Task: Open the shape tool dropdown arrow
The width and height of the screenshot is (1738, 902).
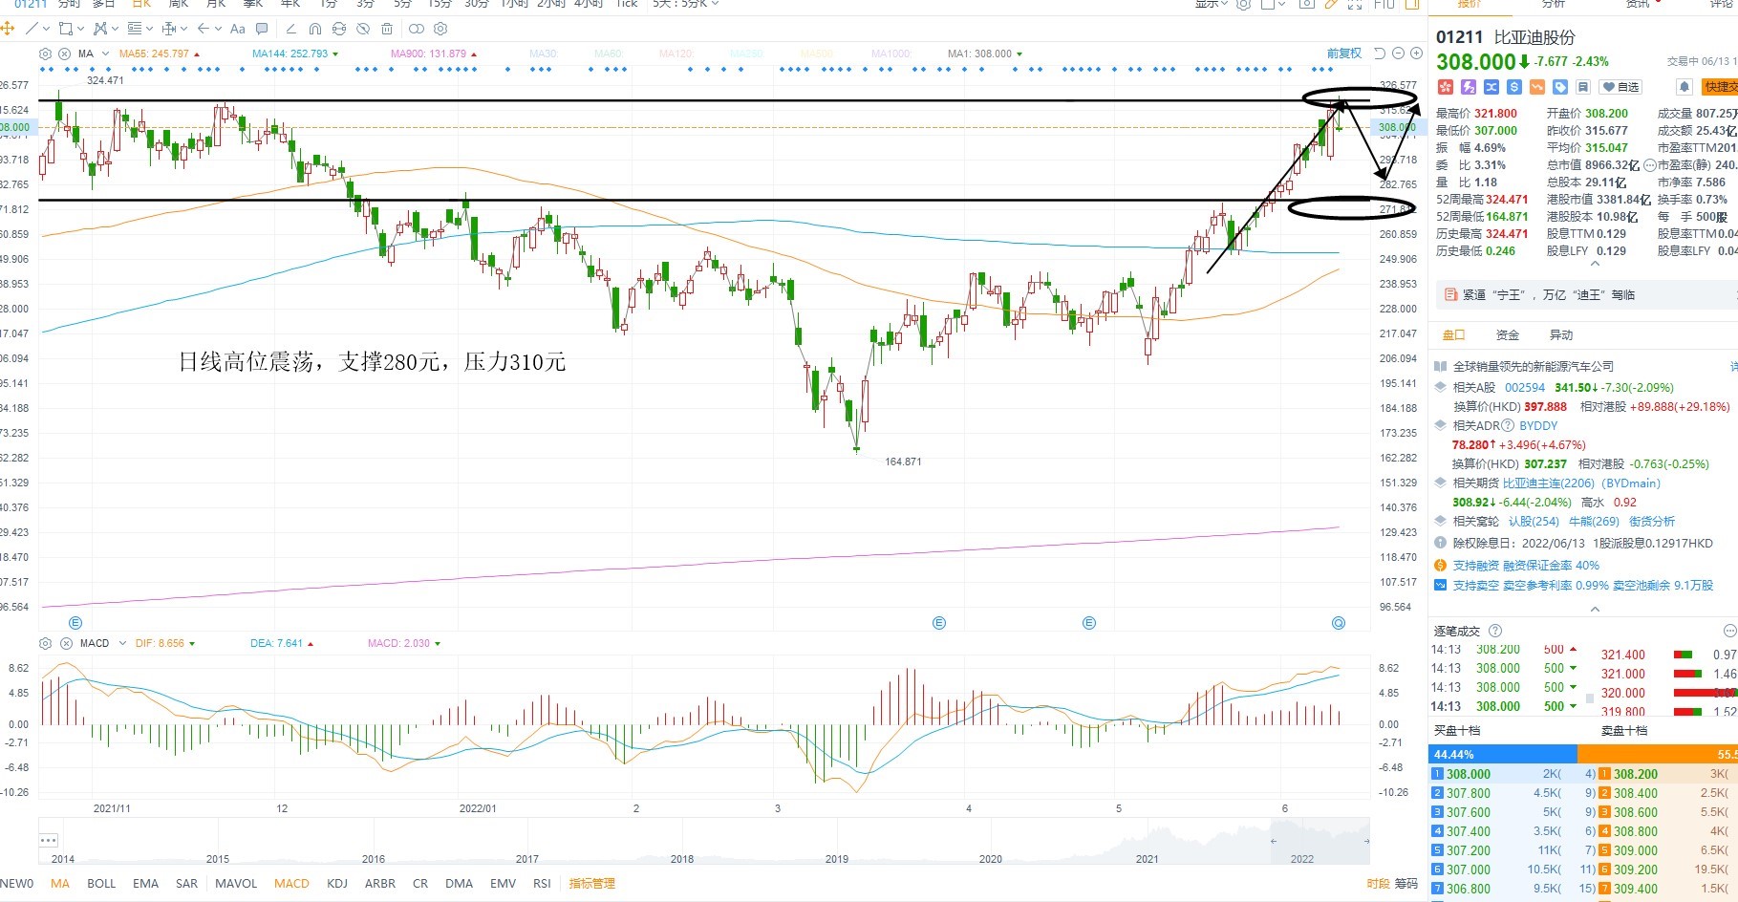Action: click(x=81, y=29)
